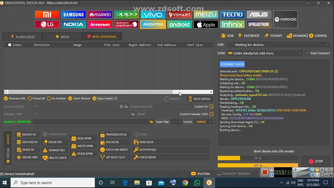Enable the Re-Partition option
The width and height of the screenshot is (334, 188).
tap(56, 98)
